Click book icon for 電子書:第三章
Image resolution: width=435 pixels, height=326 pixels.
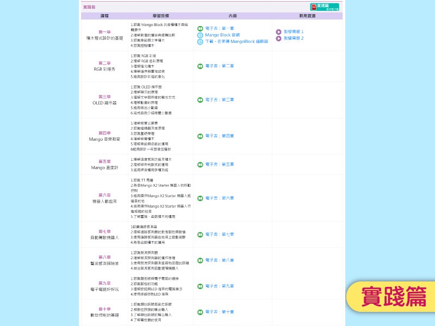pyautogui.click(x=200, y=100)
